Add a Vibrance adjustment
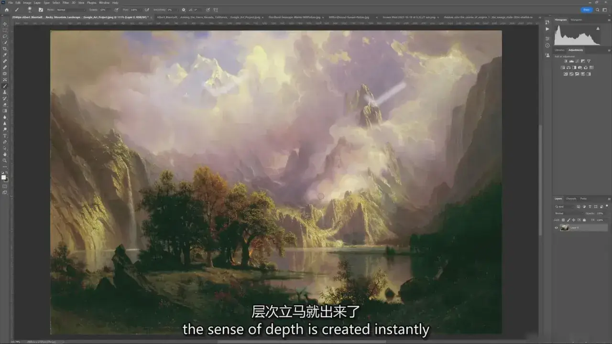Image resolution: width=612 pixels, height=344 pixels. pos(589,61)
